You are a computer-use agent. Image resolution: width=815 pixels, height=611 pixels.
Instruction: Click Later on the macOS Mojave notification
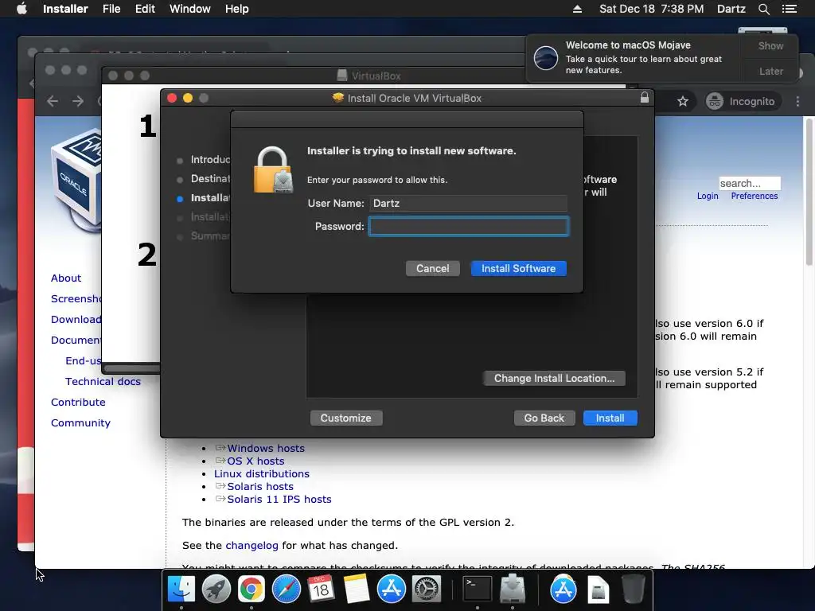click(770, 71)
